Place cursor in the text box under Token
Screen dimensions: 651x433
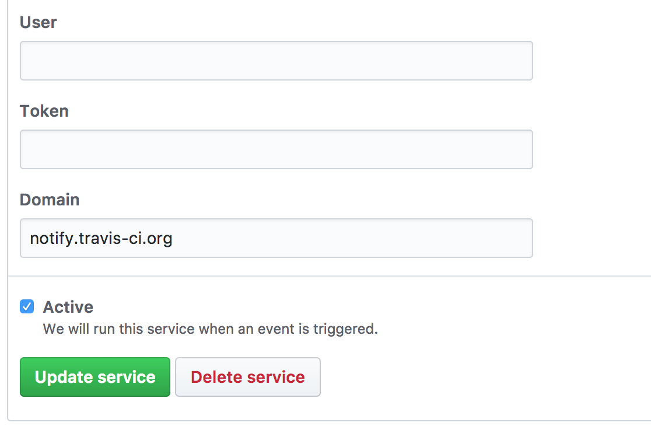(x=276, y=149)
